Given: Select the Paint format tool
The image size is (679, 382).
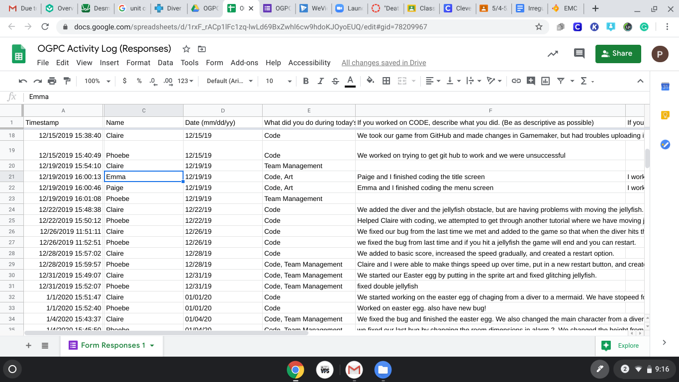Looking at the screenshot, I should point(67,81).
